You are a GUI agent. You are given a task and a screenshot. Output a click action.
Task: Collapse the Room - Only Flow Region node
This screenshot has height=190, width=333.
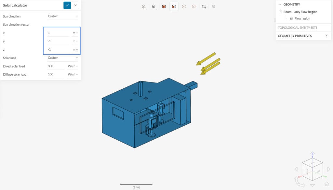click(x=280, y=12)
